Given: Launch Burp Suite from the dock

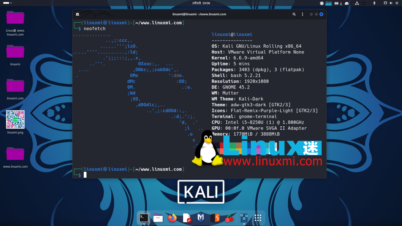Looking at the screenshot, I should (215, 218).
